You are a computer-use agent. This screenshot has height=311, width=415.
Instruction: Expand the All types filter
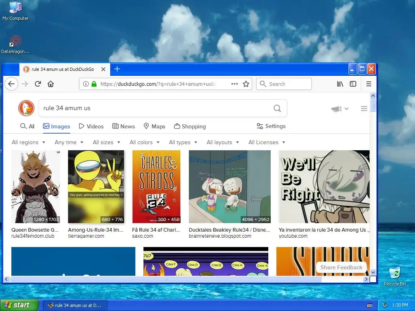pyautogui.click(x=183, y=142)
